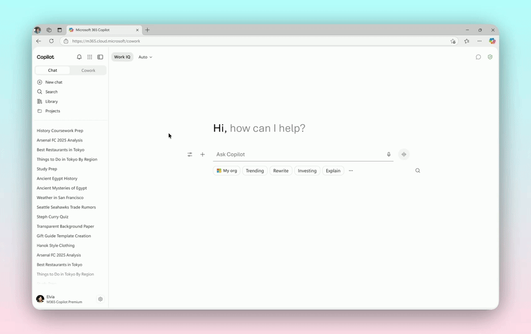Show more prompt suggestions ellipsis
Screen dimensions: 531x334
pyautogui.click(x=351, y=171)
